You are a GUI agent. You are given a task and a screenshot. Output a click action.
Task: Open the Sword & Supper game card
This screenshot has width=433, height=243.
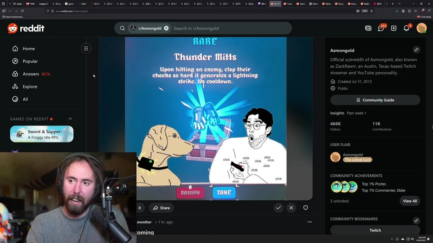click(42, 134)
